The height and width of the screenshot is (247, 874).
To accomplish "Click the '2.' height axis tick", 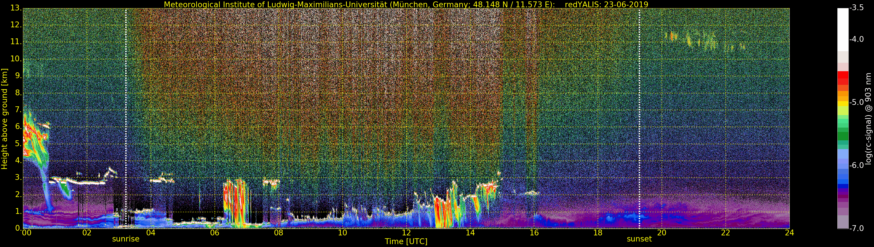I will click(x=18, y=195).
